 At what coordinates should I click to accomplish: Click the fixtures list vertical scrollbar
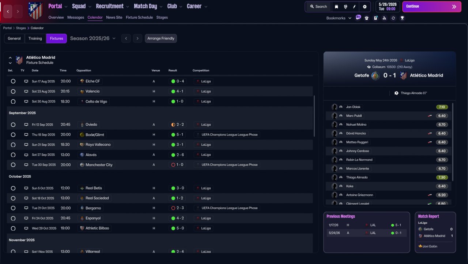coord(314,116)
